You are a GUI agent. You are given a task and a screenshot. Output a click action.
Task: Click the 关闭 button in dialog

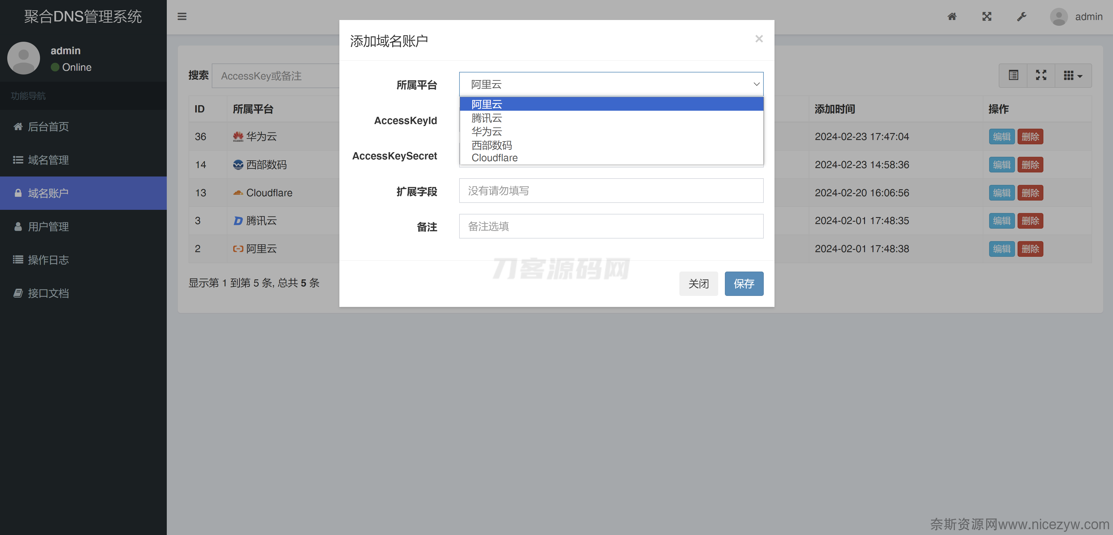(x=699, y=284)
